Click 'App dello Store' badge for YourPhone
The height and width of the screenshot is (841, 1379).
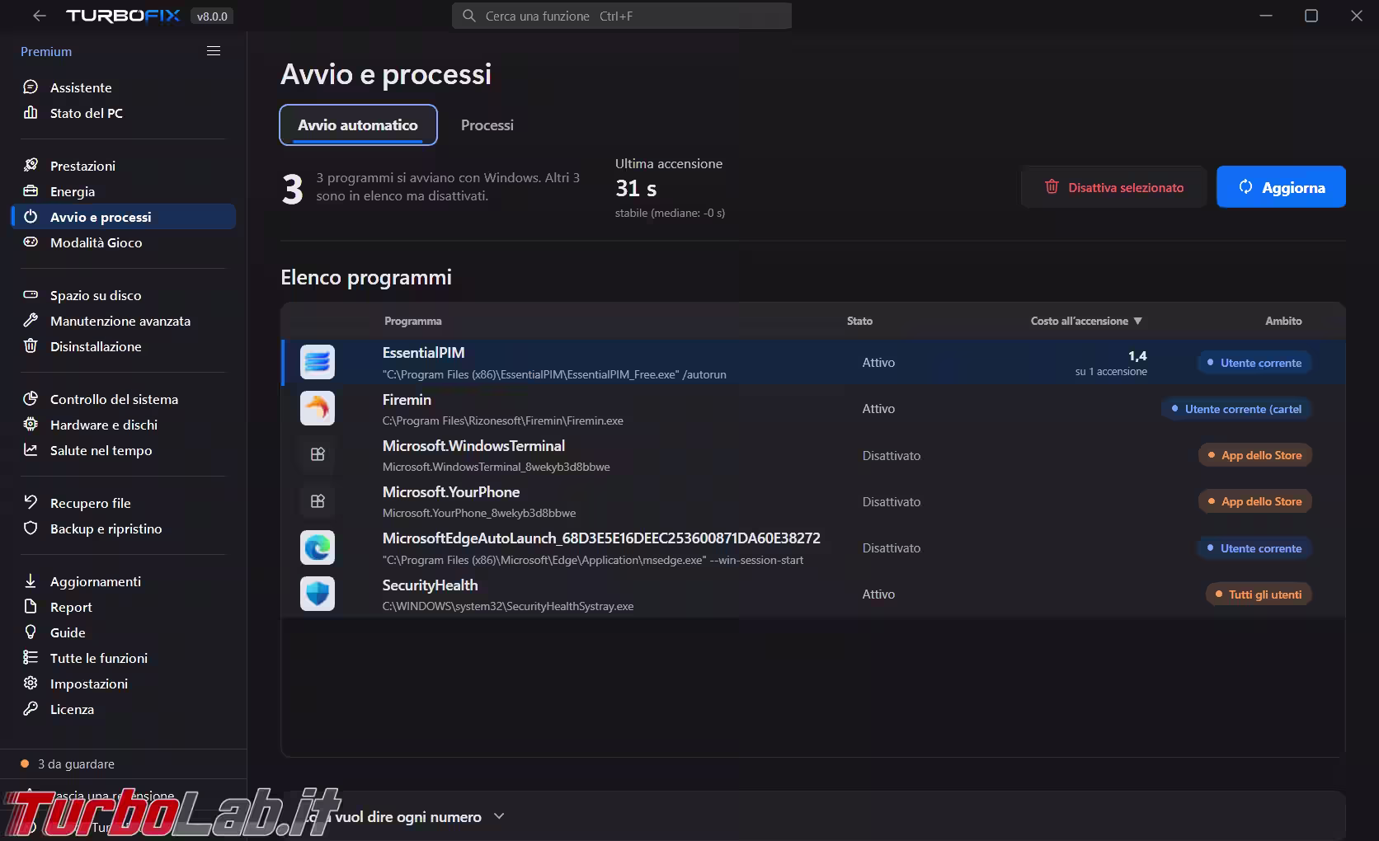pyautogui.click(x=1254, y=501)
